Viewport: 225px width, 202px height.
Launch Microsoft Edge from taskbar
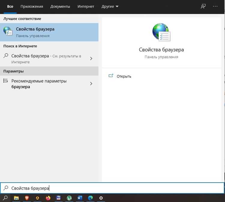90,198
